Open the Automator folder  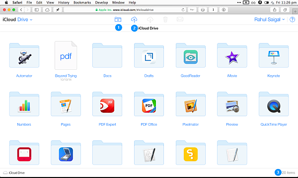tap(24, 55)
